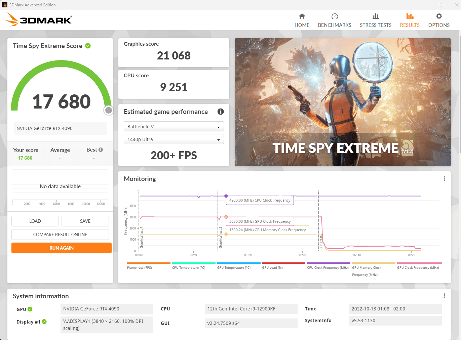This screenshot has width=461, height=340.
Task: Open the 1440p Ultra resolution dropdown
Action: pos(174,139)
